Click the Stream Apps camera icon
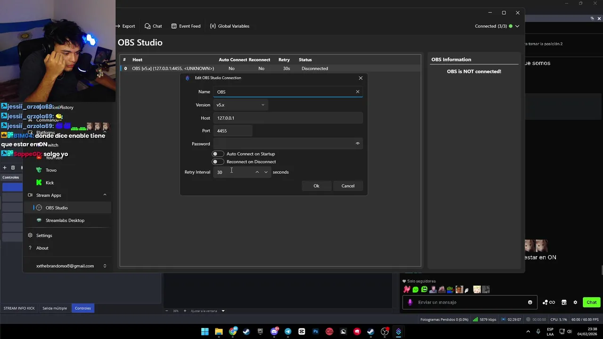The height and width of the screenshot is (339, 603). pos(30,195)
